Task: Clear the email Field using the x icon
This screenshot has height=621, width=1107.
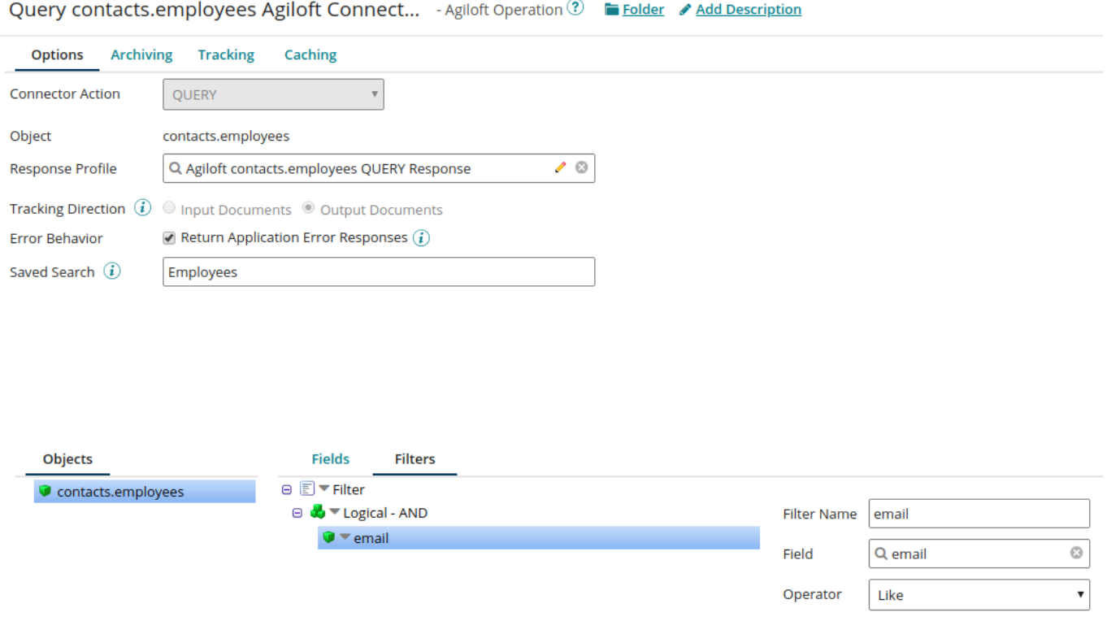Action: [x=1076, y=554]
